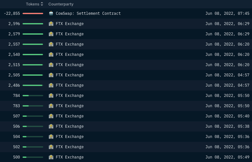Image resolution: width=252 pixels, height=162 pixels.
Task: Click the FTX icon in the 2,486 row
Action: (51, 85)
